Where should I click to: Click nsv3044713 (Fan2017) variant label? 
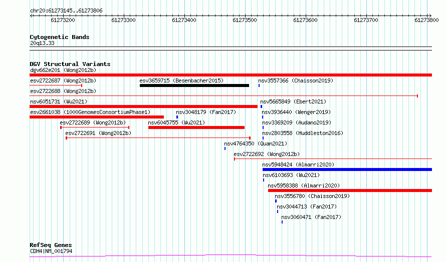tap(307, 206)
